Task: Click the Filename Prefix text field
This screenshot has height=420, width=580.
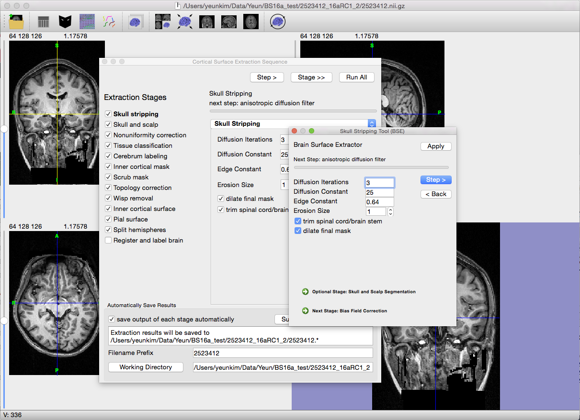Action: click(x=282, y=353)
